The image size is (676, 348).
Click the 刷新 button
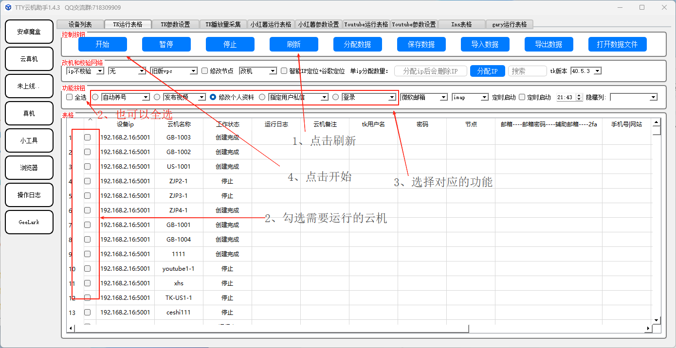coord(293,44)
